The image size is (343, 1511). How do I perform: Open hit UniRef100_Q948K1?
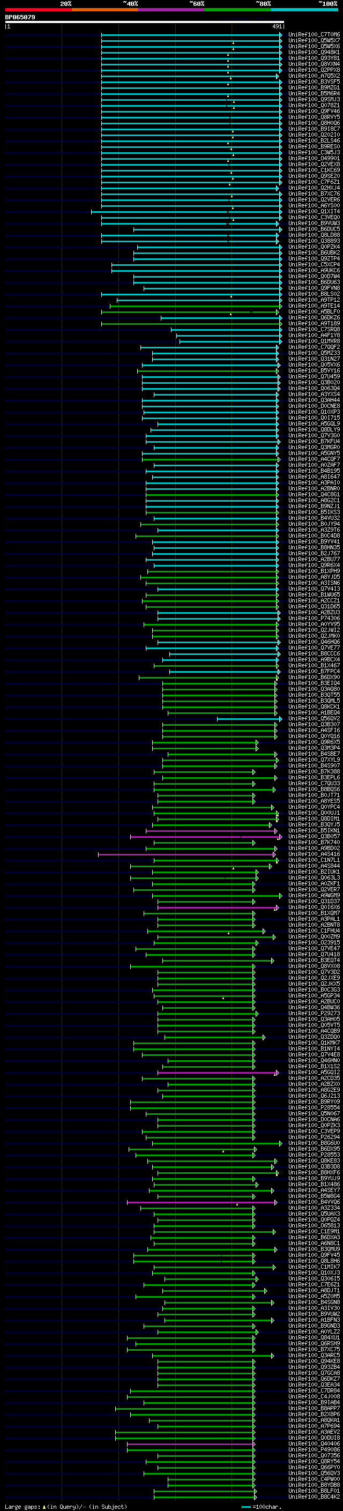(x=314, y=52)
